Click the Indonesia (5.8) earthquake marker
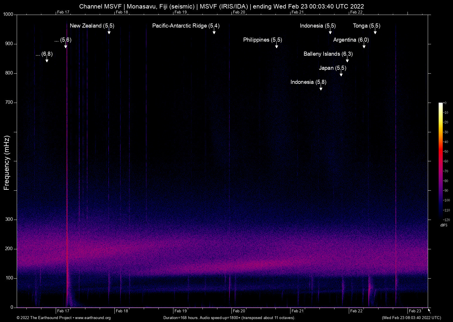Screen dimensions: 453x322 pyautogui.click(x=321, y=89)
